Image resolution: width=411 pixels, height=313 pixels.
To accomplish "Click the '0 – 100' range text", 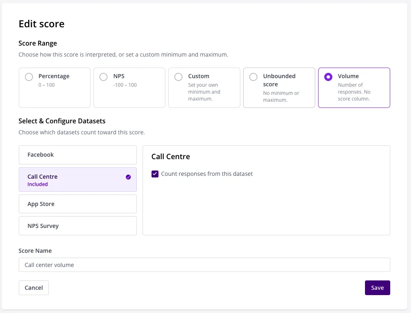I will [x=46, y=85].
